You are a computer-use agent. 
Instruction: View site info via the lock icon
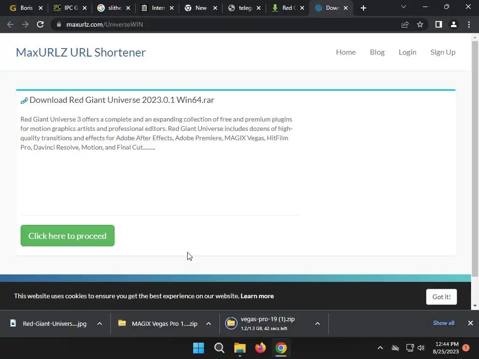(59, 24)
